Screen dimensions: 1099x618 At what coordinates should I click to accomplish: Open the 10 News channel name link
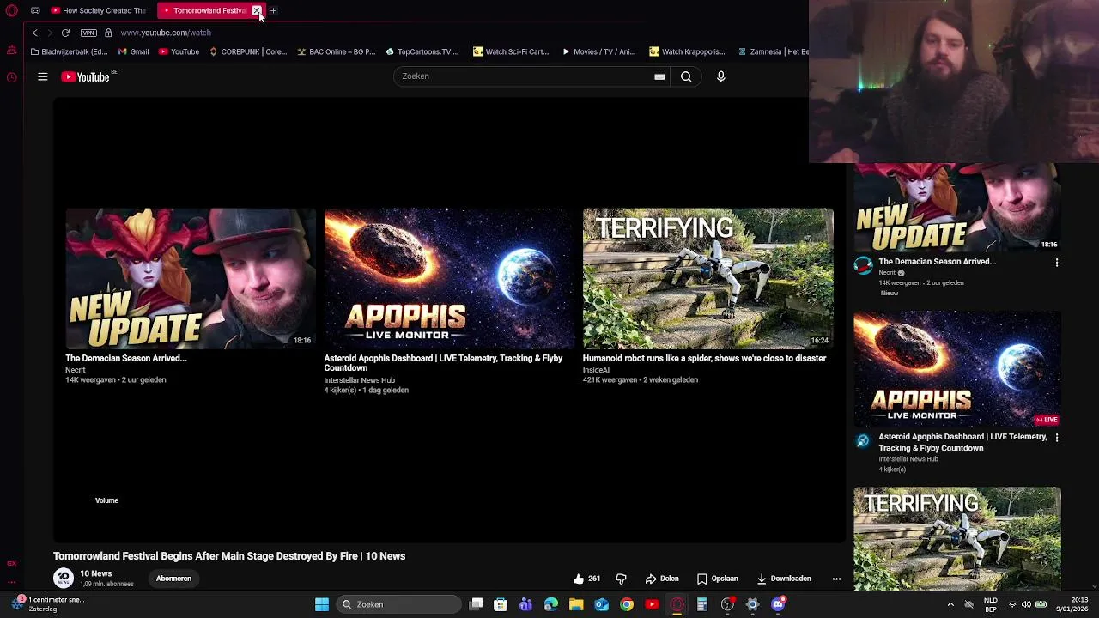95,573
